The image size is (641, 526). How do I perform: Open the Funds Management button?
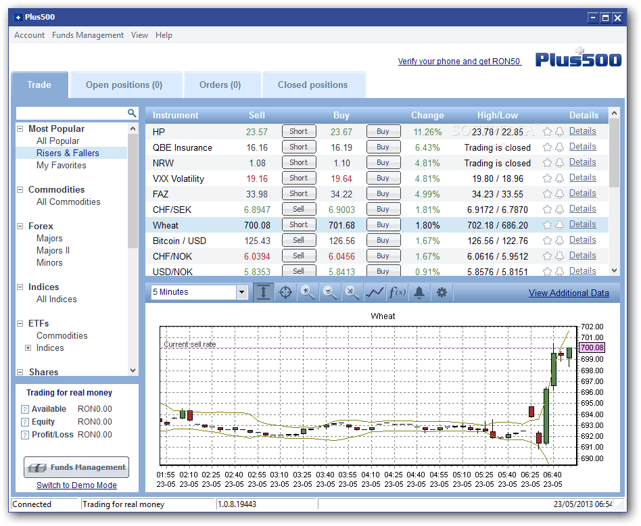click(x=76, y=467)
